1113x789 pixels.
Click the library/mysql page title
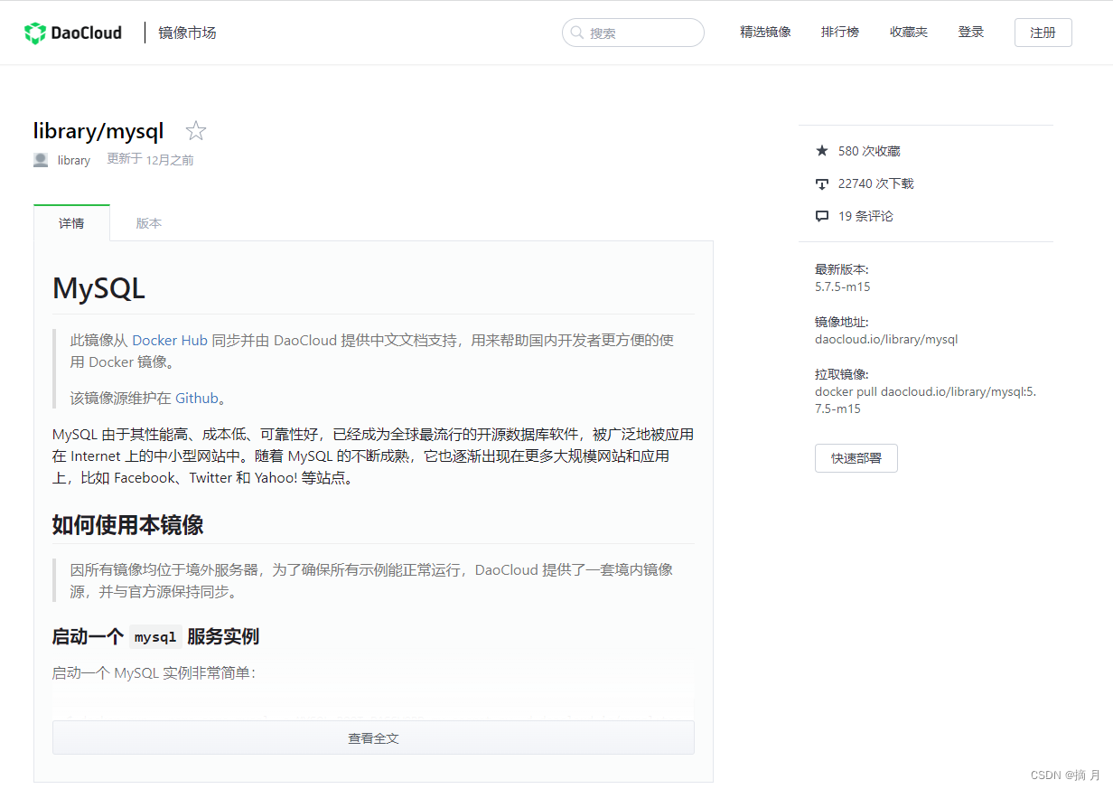point(98,131)
